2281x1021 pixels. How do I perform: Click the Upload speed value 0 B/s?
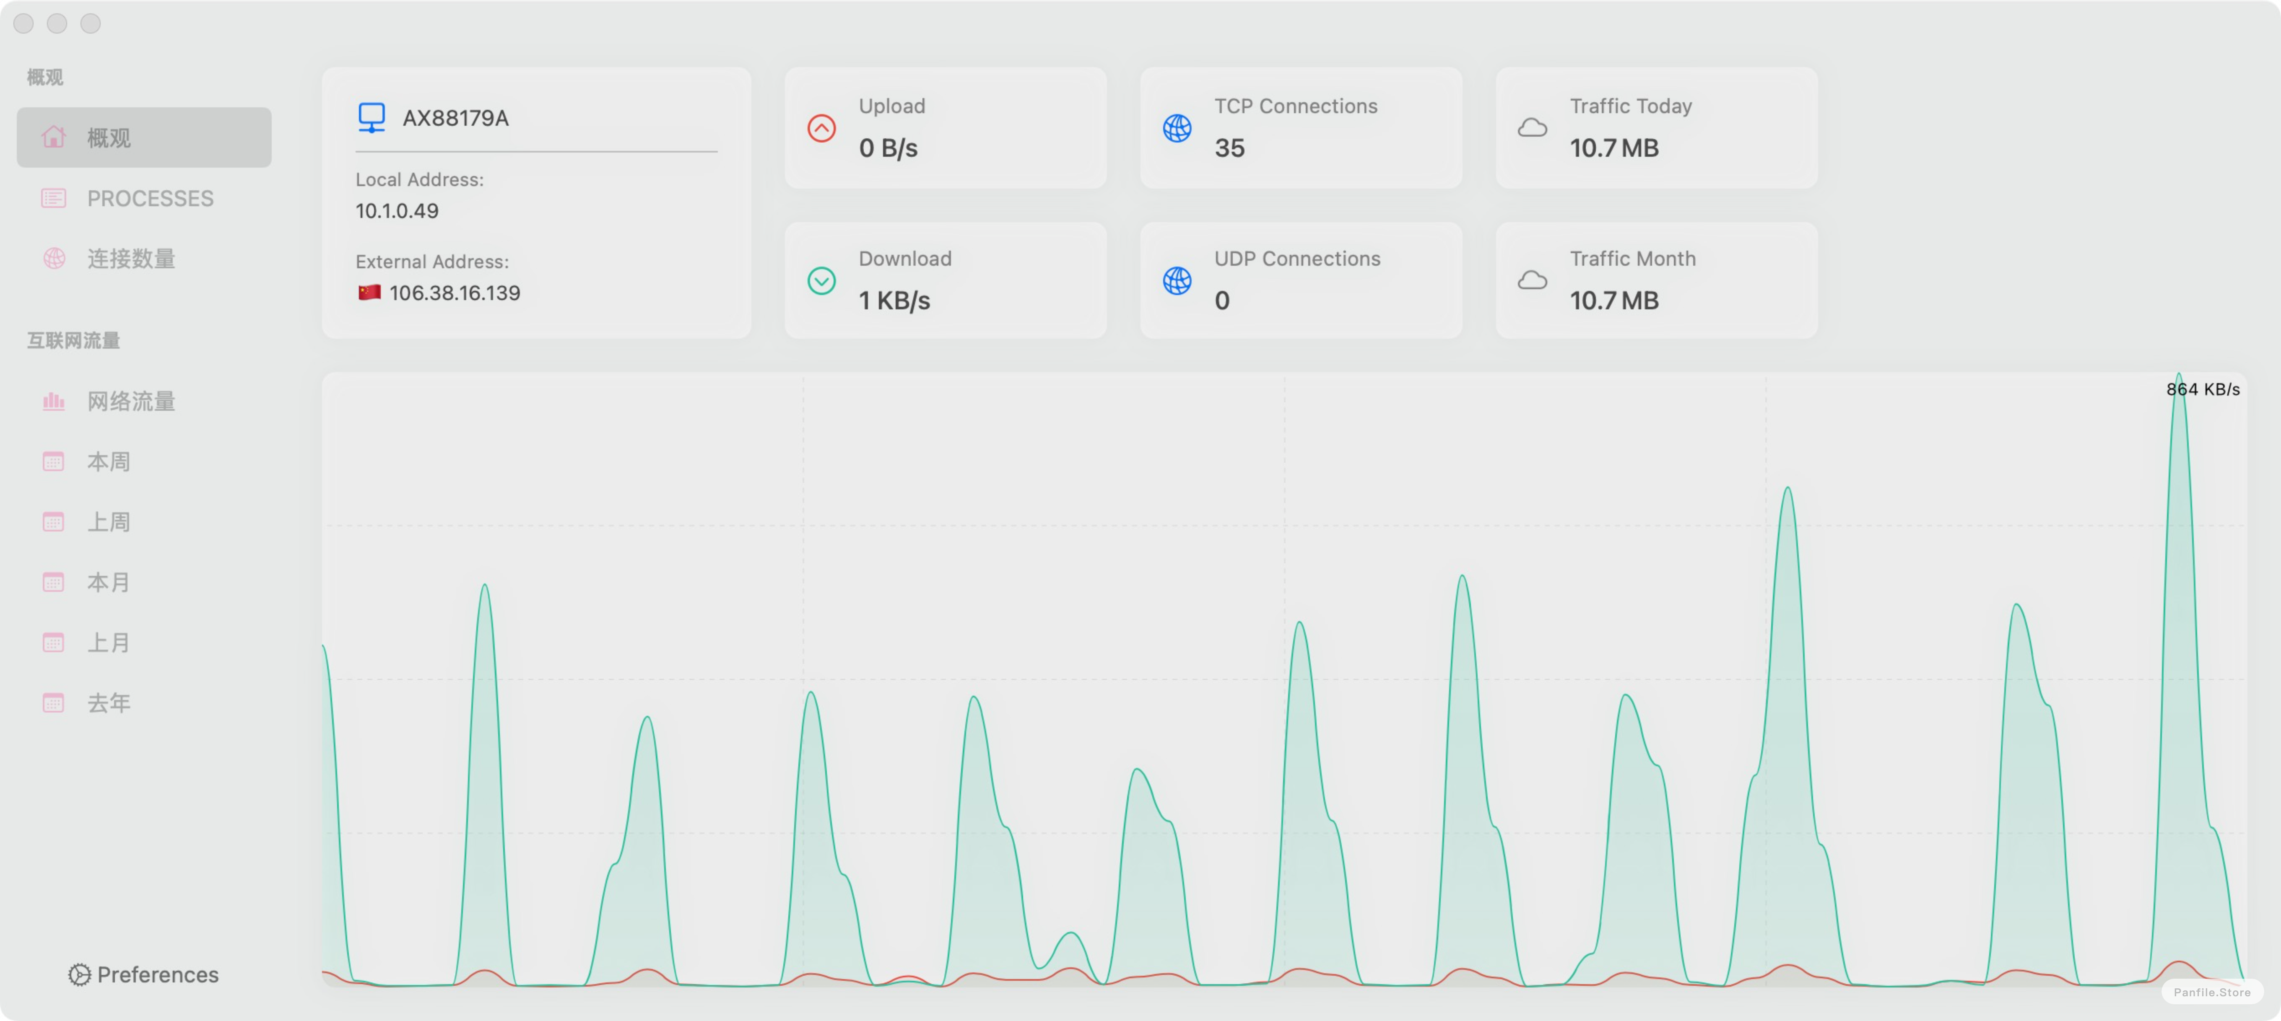coord(887,148)
